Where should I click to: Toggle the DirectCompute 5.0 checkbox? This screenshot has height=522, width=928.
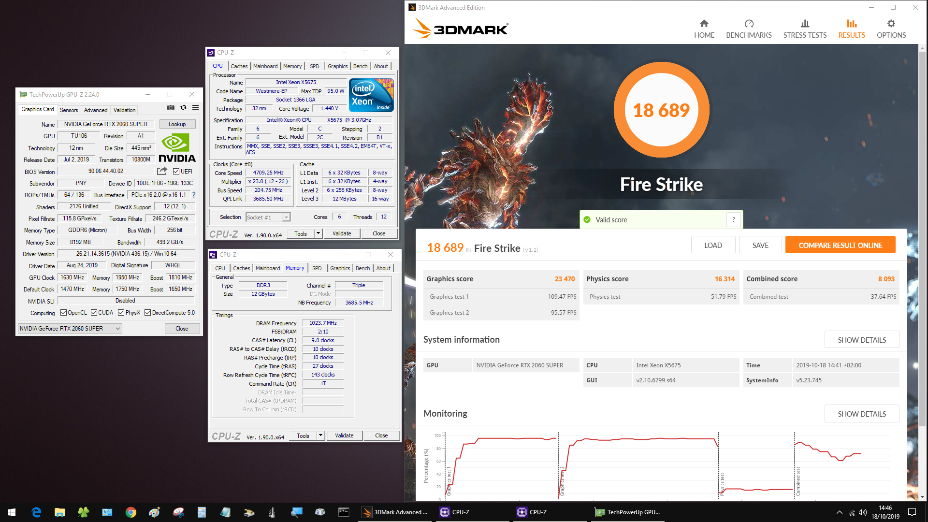[148, 313]
